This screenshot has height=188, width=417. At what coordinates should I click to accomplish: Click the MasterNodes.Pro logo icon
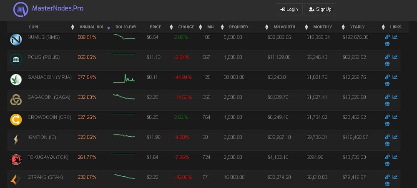[20, 9]
